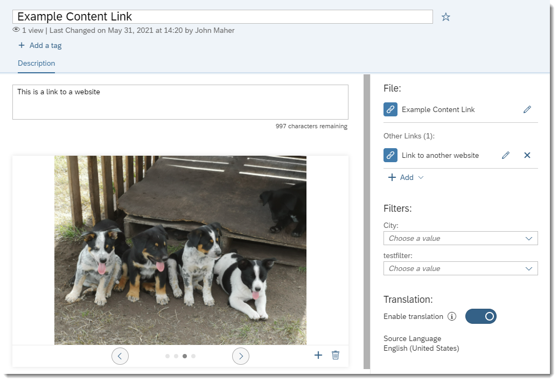
Task: Mark content as favorite with star icon
Action: click(445, 17)
